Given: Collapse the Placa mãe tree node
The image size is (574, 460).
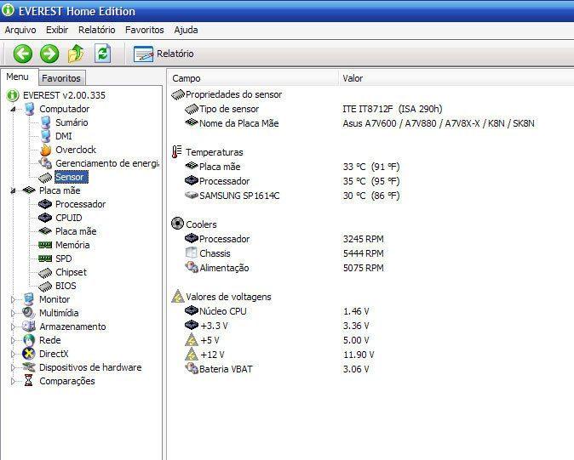Looking at the screenshot, I should (14, 190).
